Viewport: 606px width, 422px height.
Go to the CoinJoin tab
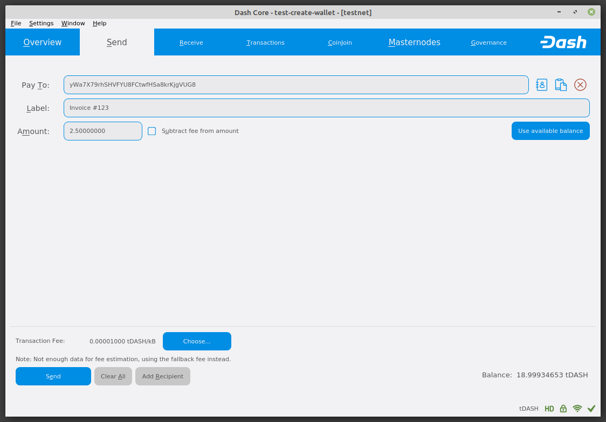coord(340,43)
